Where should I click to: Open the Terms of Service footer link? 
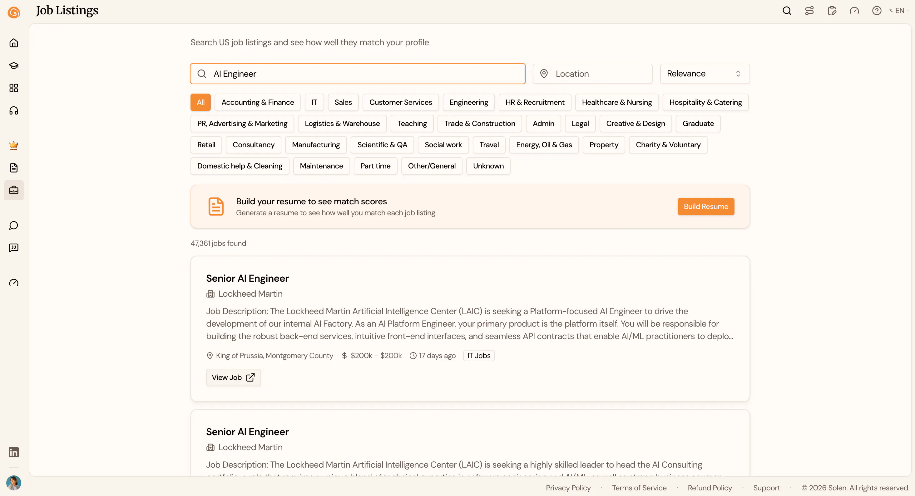[639, 488]
